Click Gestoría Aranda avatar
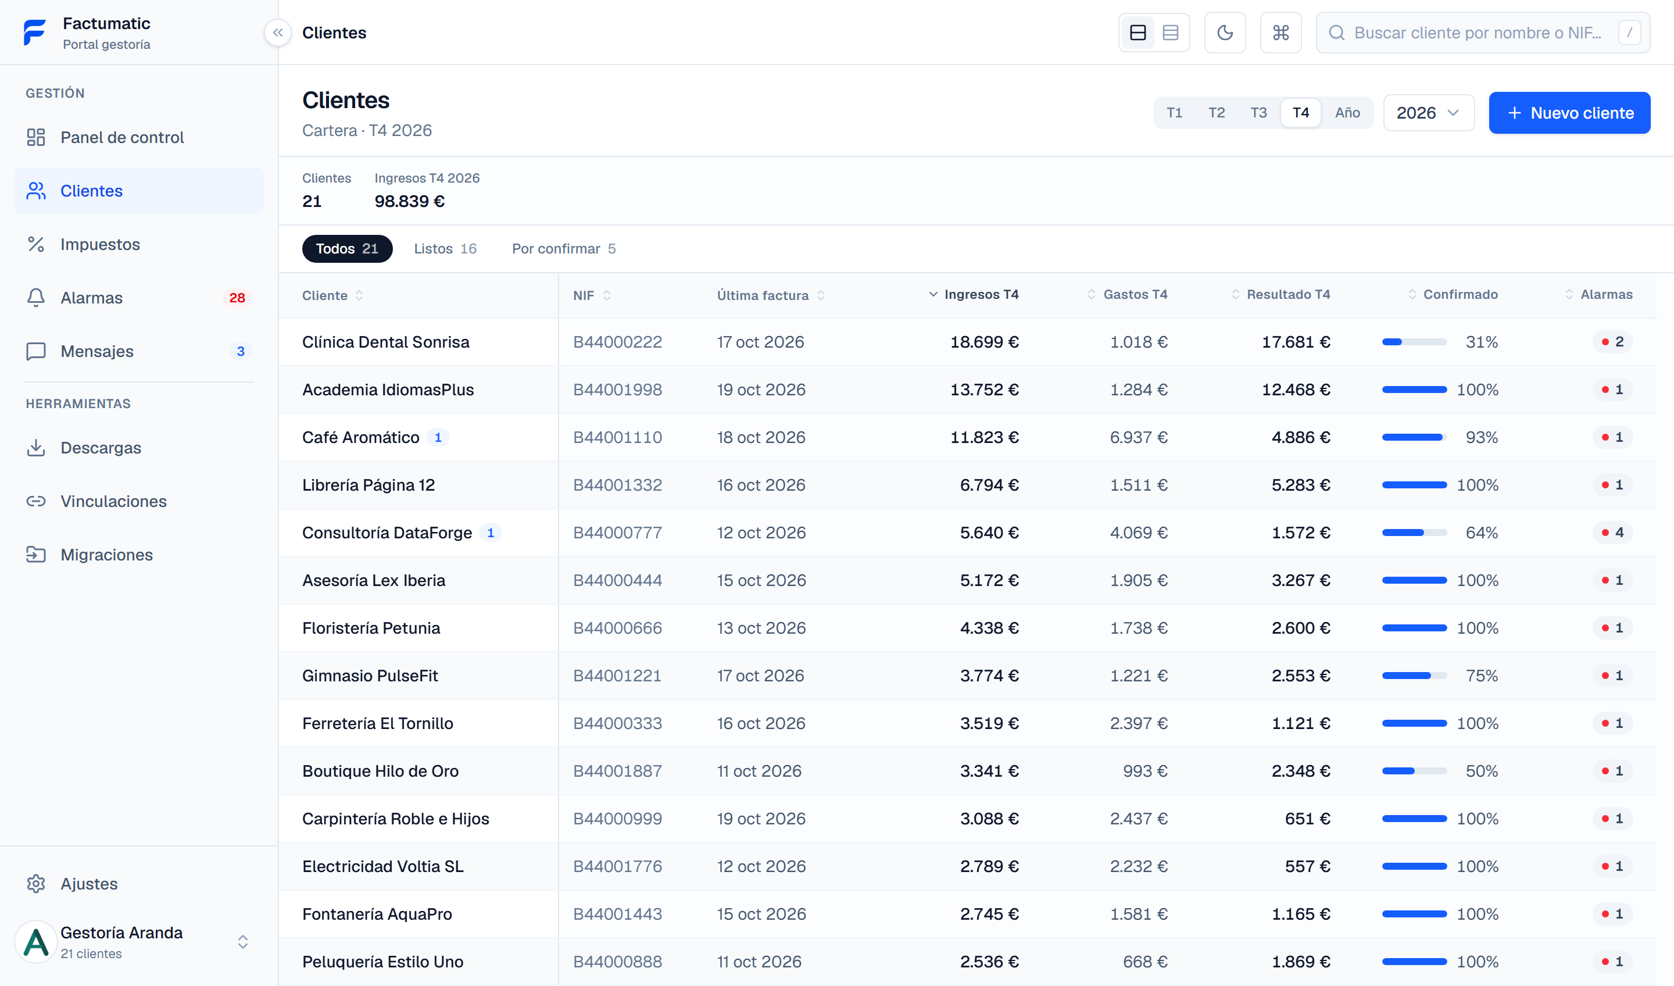Screen dimensions: 1674x986 point(36,941)
